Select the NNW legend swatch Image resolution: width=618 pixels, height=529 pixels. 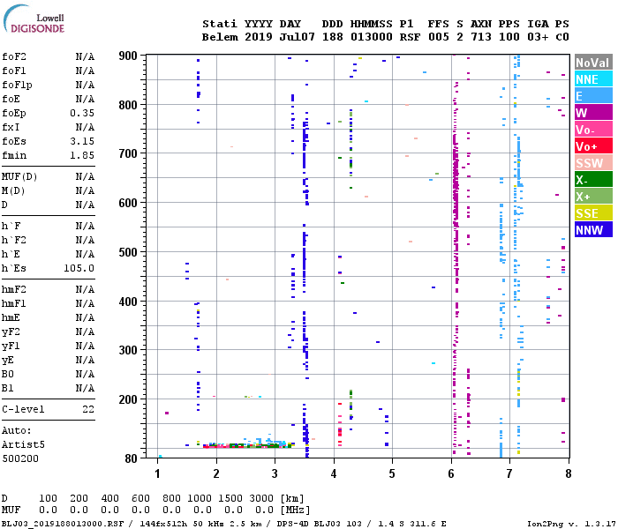click(593, 230)
